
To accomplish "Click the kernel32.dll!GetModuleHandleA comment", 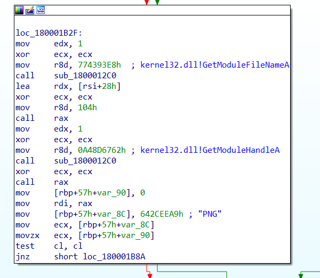I will click(210, 150).
